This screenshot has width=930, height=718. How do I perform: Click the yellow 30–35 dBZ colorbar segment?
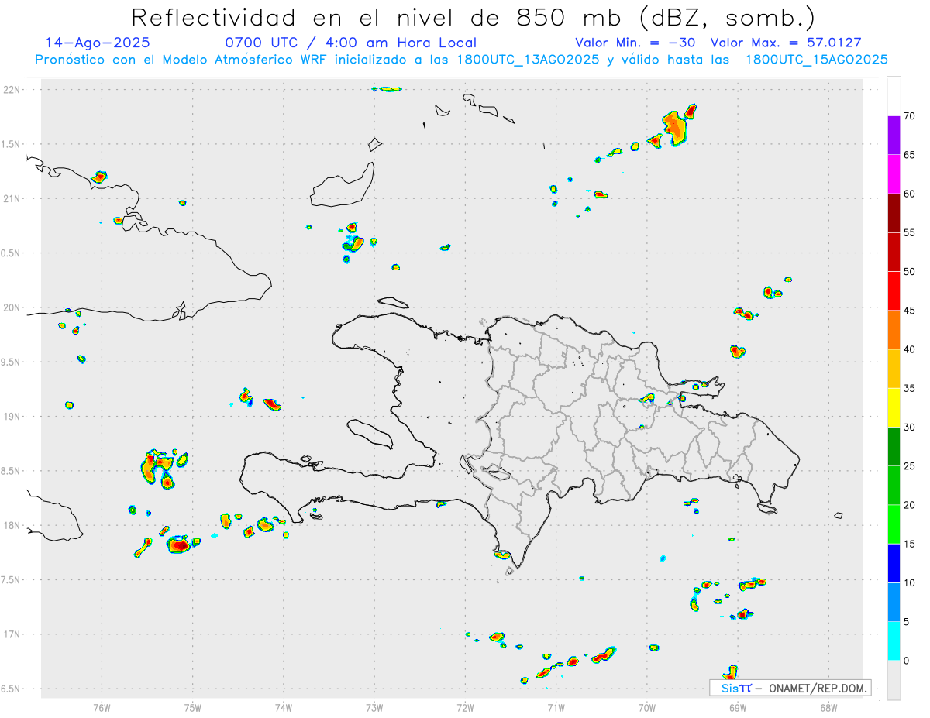[894, 407]
